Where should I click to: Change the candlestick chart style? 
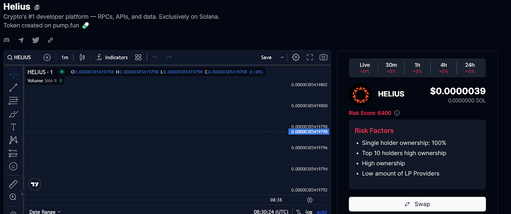tap(82, 58)
